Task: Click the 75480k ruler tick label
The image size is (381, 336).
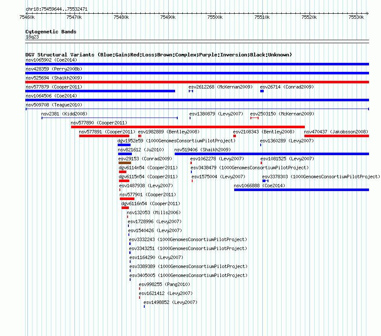Action: [x=121, y=17]
